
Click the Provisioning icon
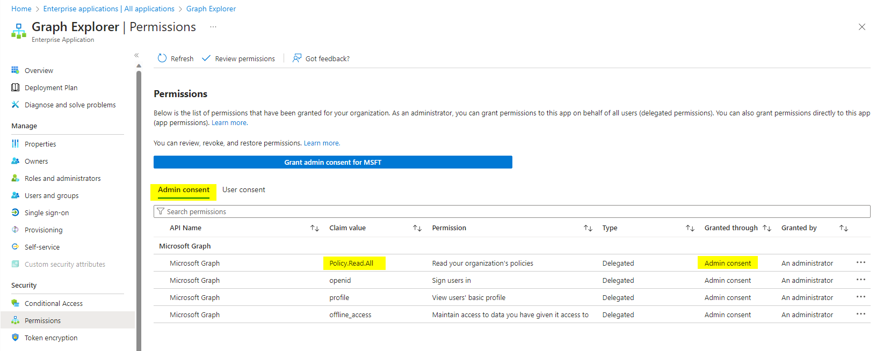(x=15, y=230)
